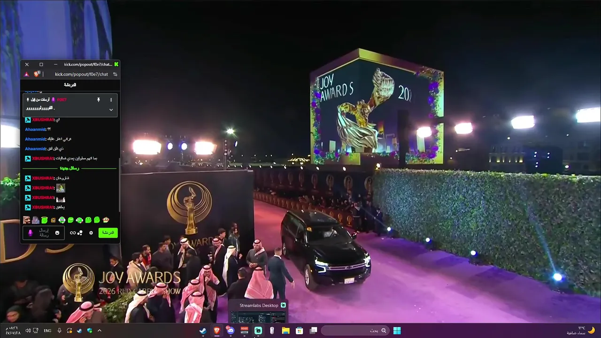Open the taskbar clock and date
This screenshot has height=338, width=601.
click(13, 330)
